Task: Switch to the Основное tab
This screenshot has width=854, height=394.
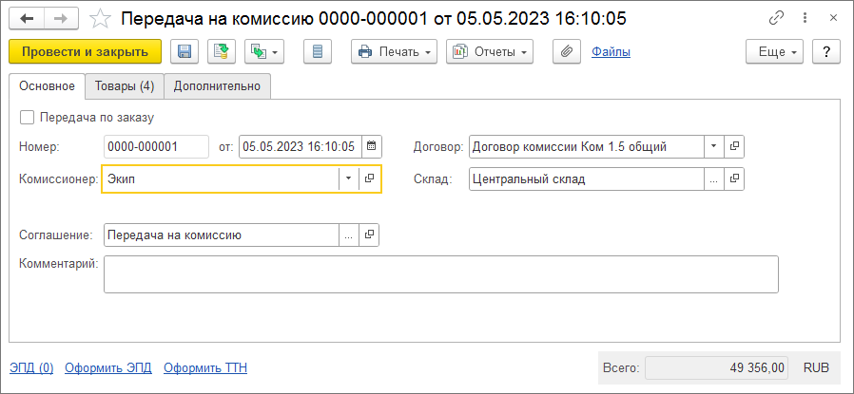Action: (x=47, y=85)
